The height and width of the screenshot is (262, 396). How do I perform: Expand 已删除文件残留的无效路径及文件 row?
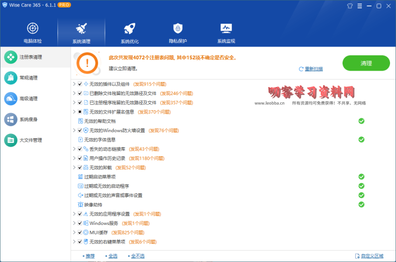(x=74, y=93)
